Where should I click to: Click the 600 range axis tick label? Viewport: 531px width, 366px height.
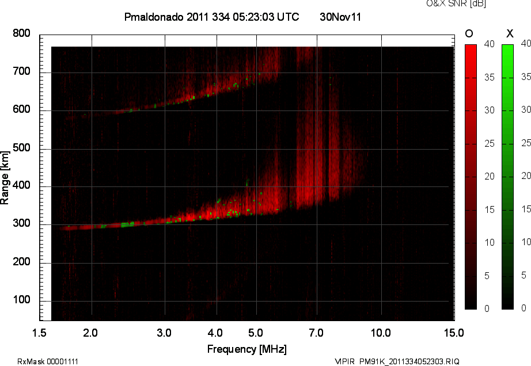[x=22, y=109]
